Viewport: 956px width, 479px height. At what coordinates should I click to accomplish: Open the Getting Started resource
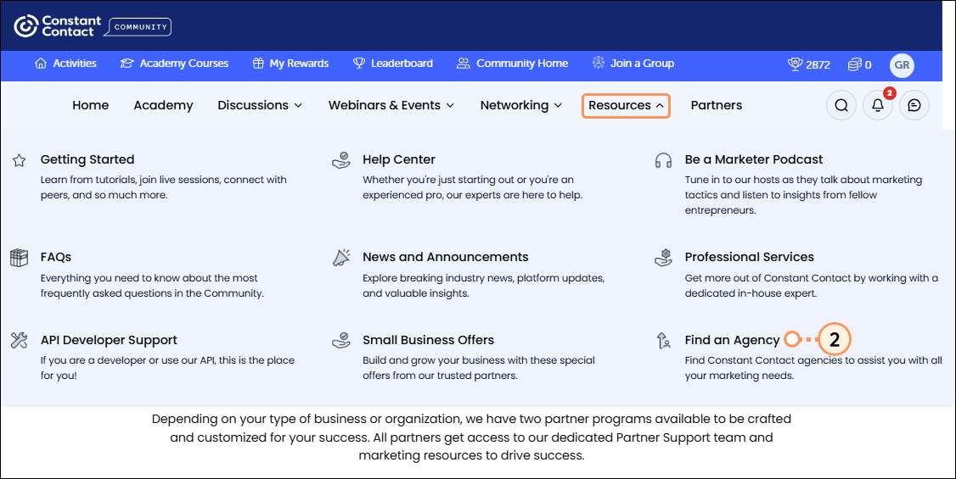87,159
